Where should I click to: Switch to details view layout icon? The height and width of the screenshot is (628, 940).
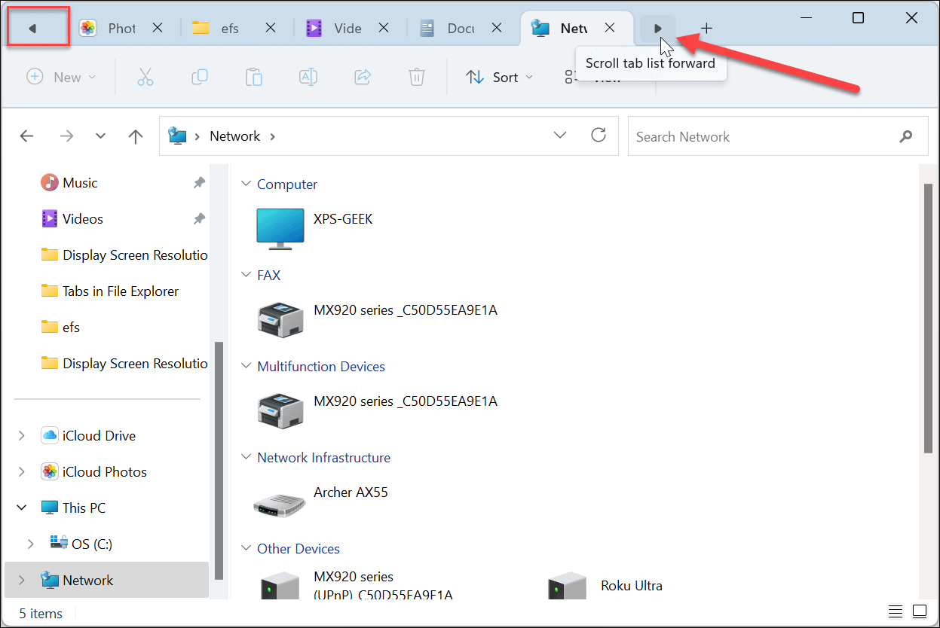(896, 611)
